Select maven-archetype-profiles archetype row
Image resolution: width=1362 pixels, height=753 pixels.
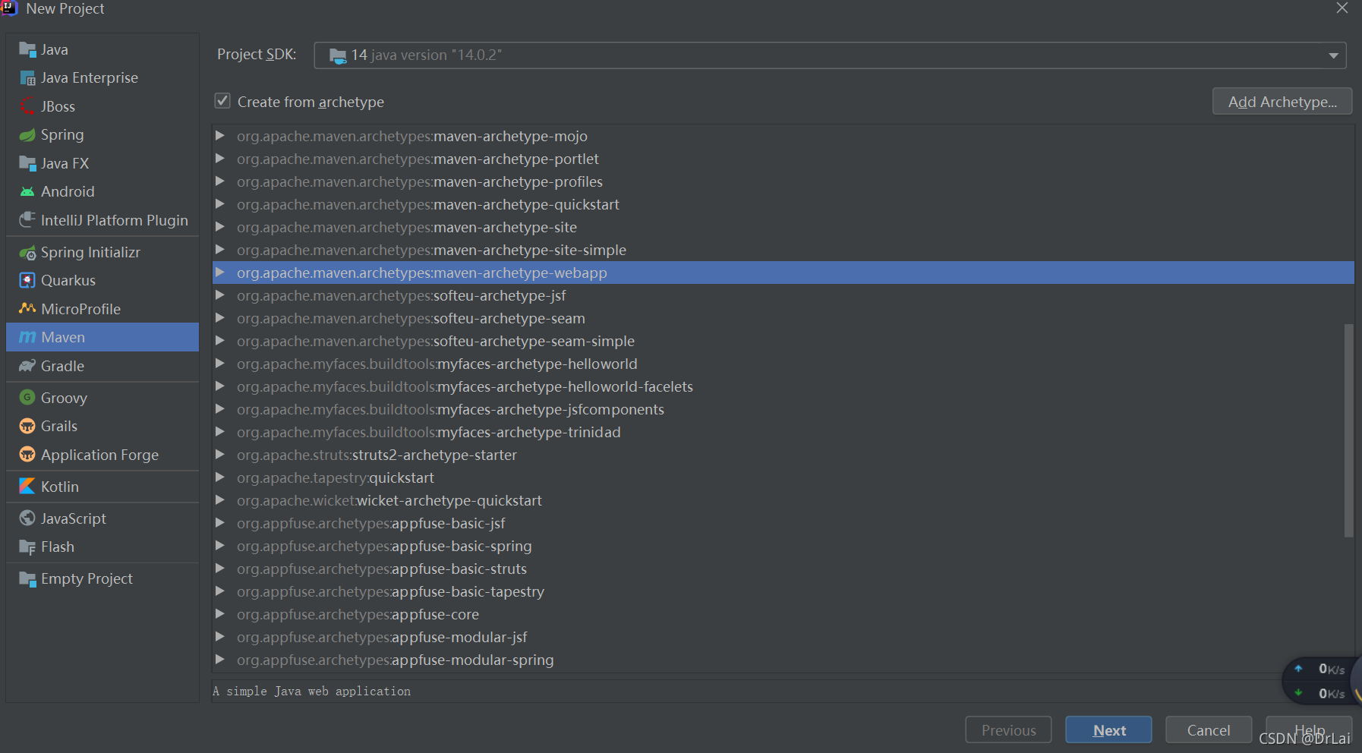coord(783,181)
